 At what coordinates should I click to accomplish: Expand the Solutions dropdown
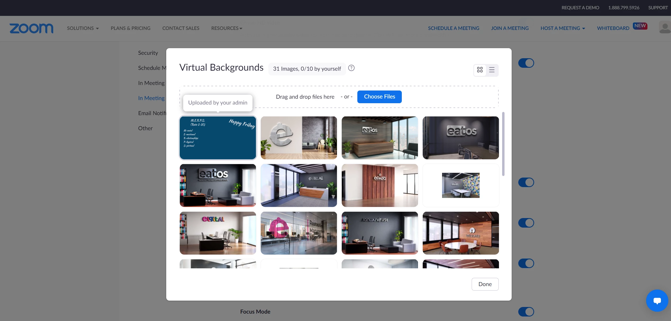coord(83,28)
